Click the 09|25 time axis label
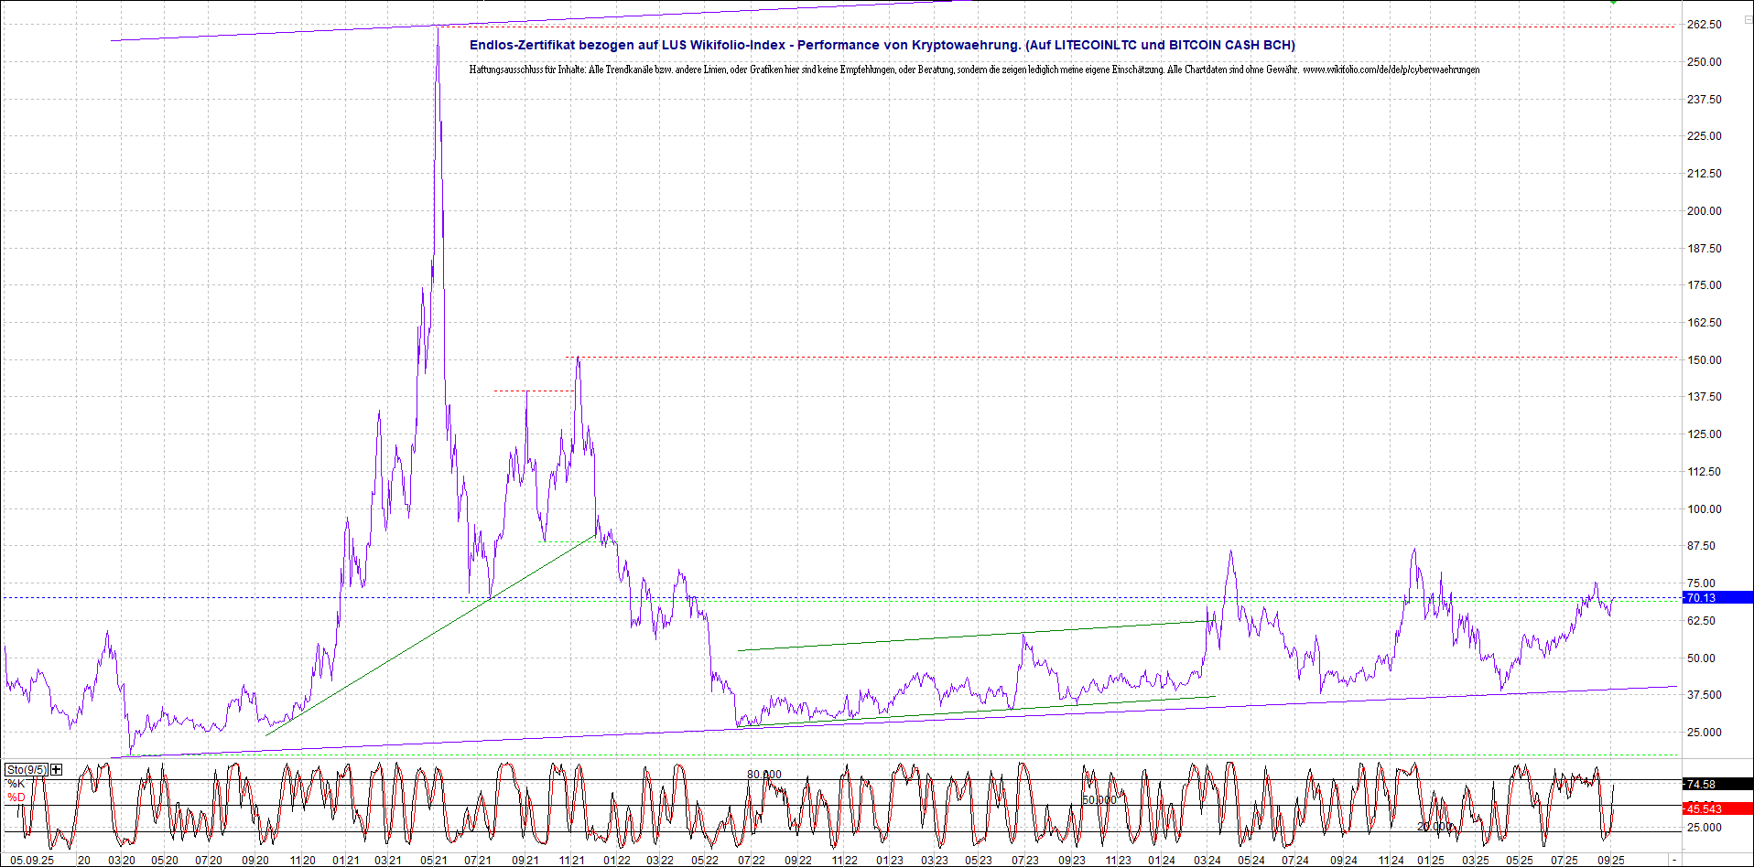1754x867 pixels. point(1611,860)
